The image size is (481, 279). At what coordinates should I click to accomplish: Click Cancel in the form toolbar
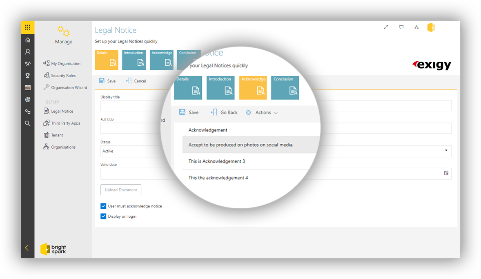[x=136, y=81]
